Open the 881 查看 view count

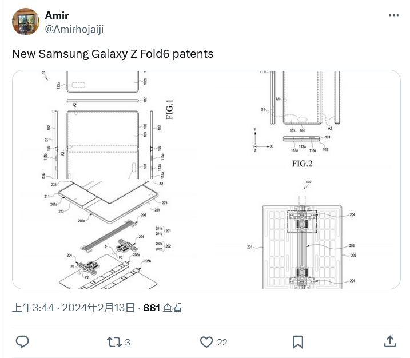[x=162, y=308]
